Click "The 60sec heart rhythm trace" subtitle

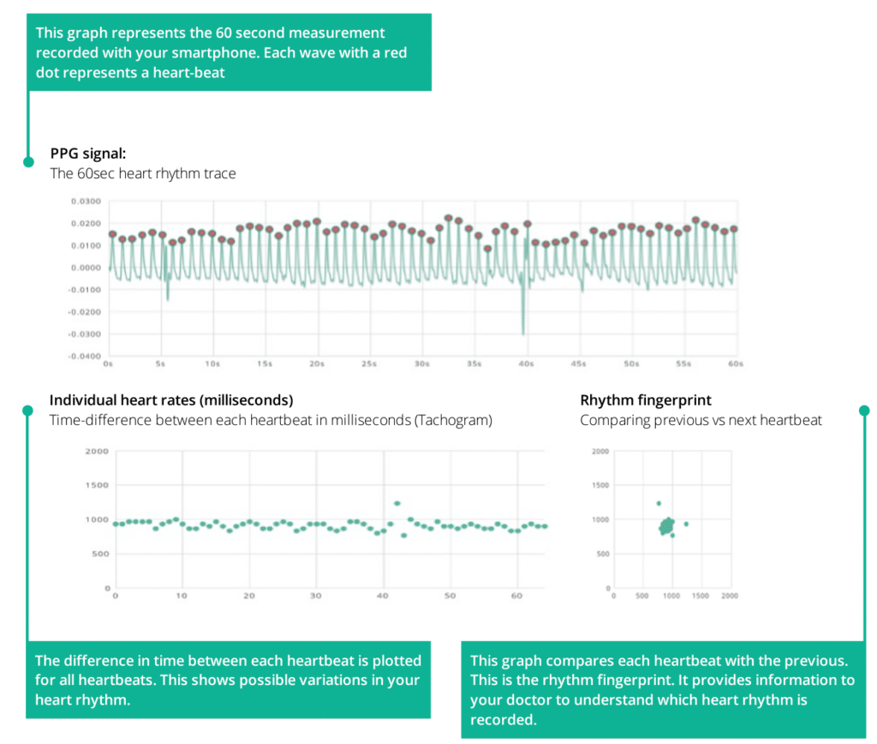[143, 173]
